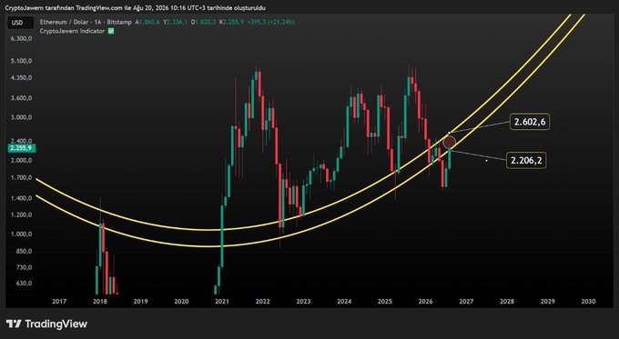Click the 2023 label on time axis
619x339 pixels.
[303, 302]
